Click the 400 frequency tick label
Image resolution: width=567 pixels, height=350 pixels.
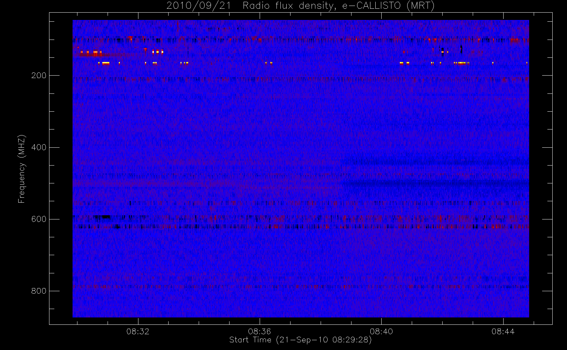39,147
